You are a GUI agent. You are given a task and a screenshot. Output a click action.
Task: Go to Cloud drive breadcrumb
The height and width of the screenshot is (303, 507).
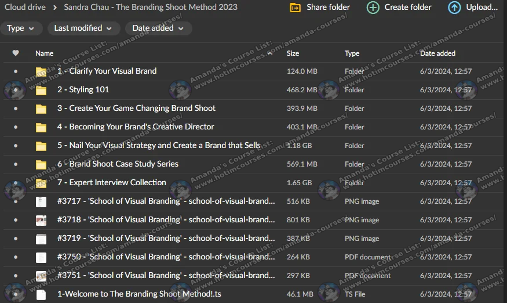click(24, 7)
